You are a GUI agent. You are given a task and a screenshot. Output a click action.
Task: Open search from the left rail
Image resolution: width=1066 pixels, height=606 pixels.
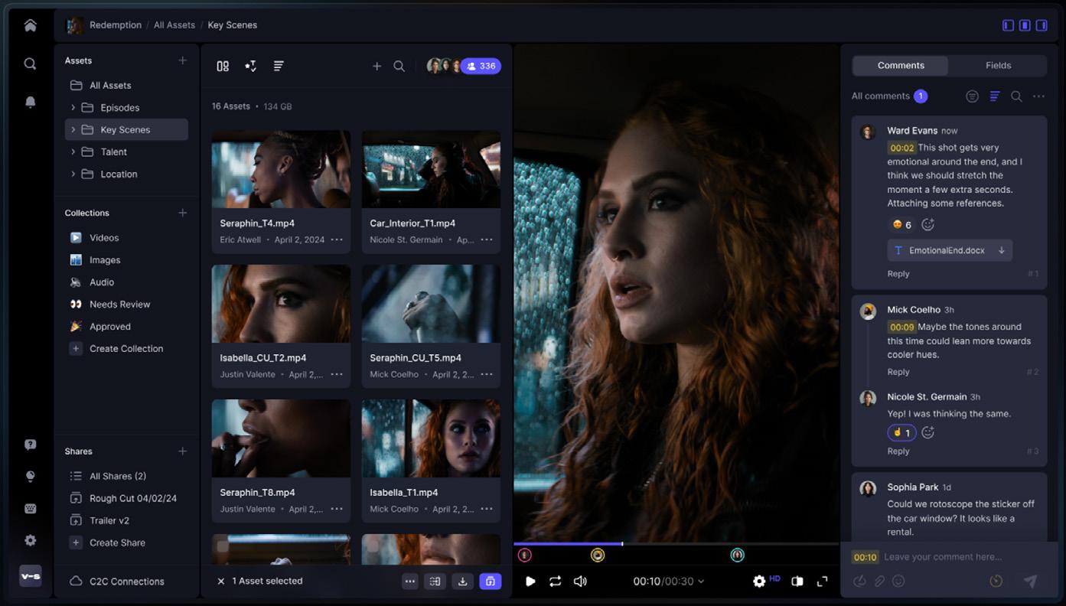pos(30,64)
